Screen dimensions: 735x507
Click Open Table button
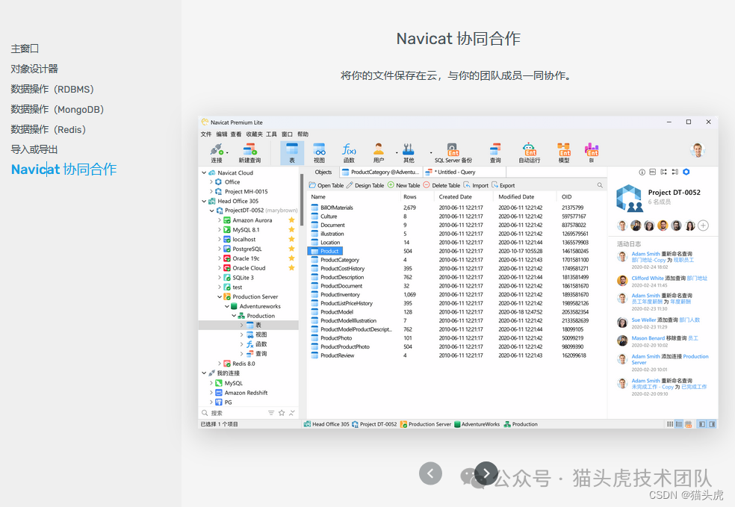click(x=326, y=186)
